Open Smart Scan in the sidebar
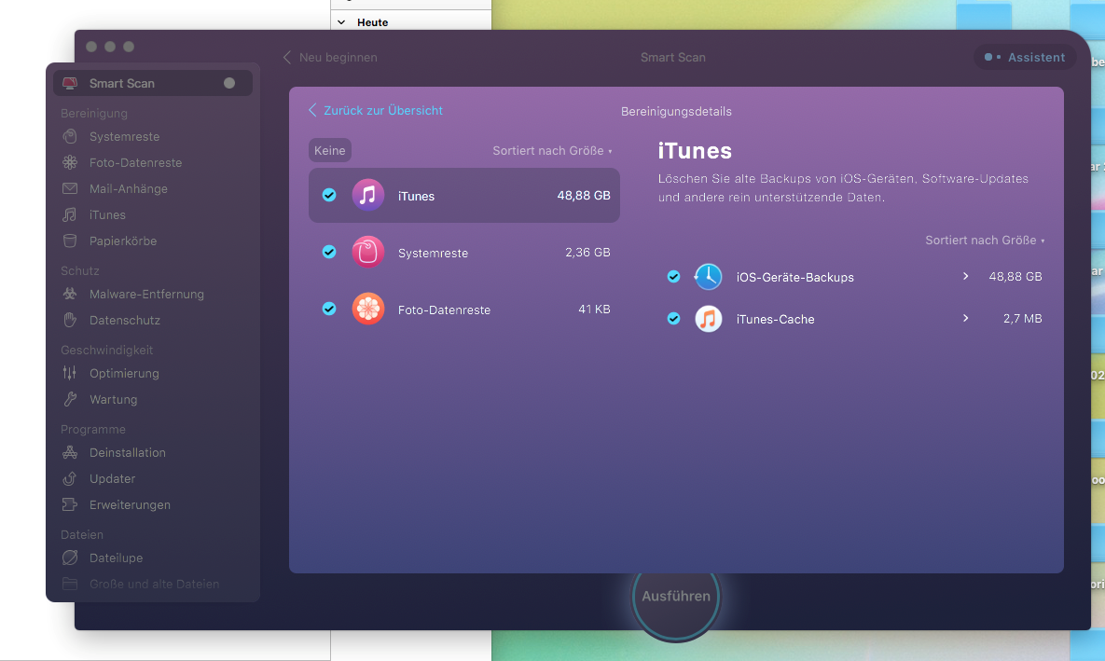Screen dimensions: 1105x661 [152, 83]
